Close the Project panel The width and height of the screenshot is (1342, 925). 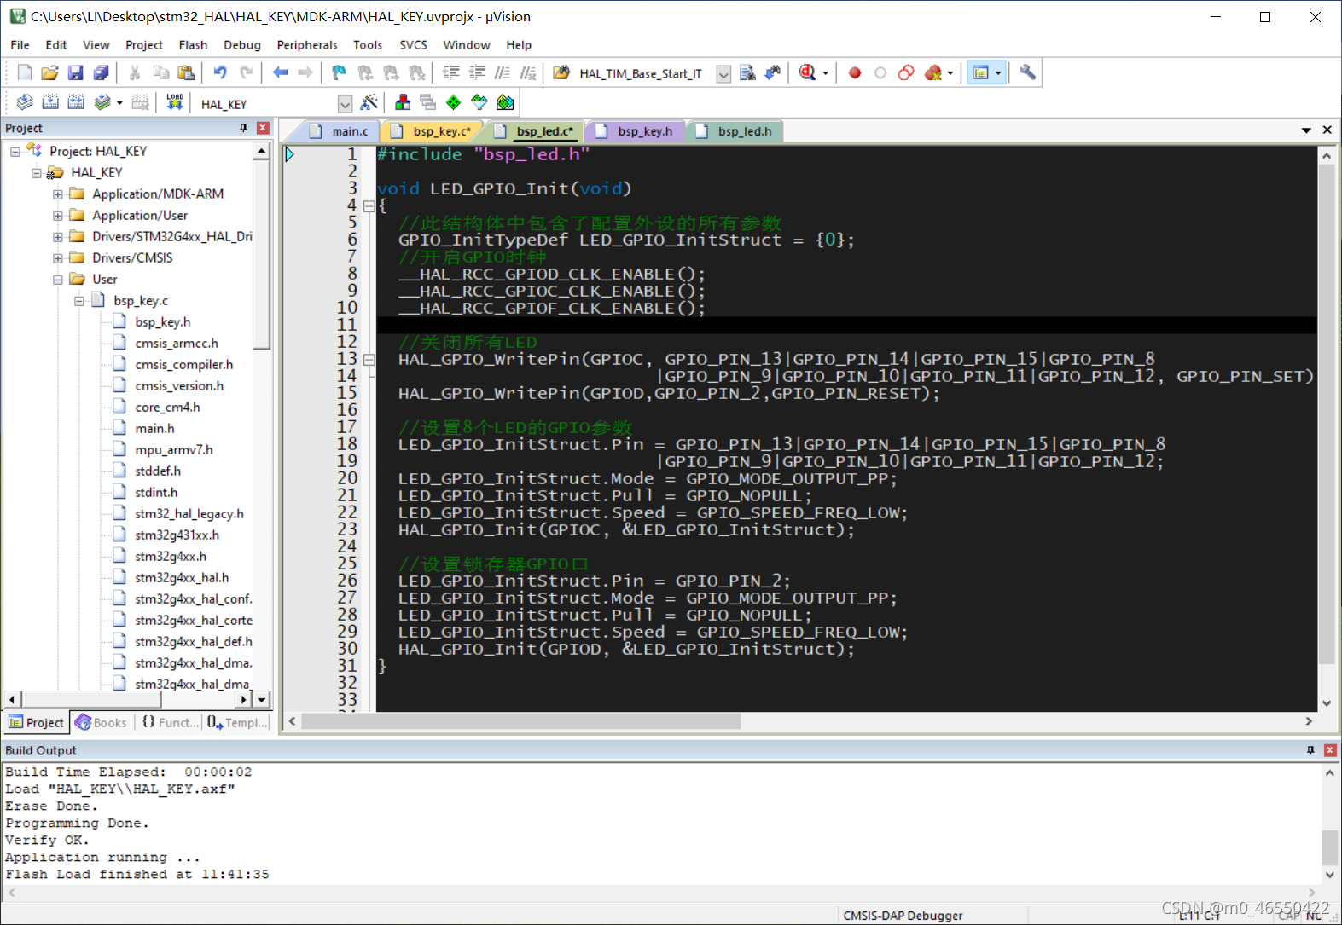coord(263,128)
